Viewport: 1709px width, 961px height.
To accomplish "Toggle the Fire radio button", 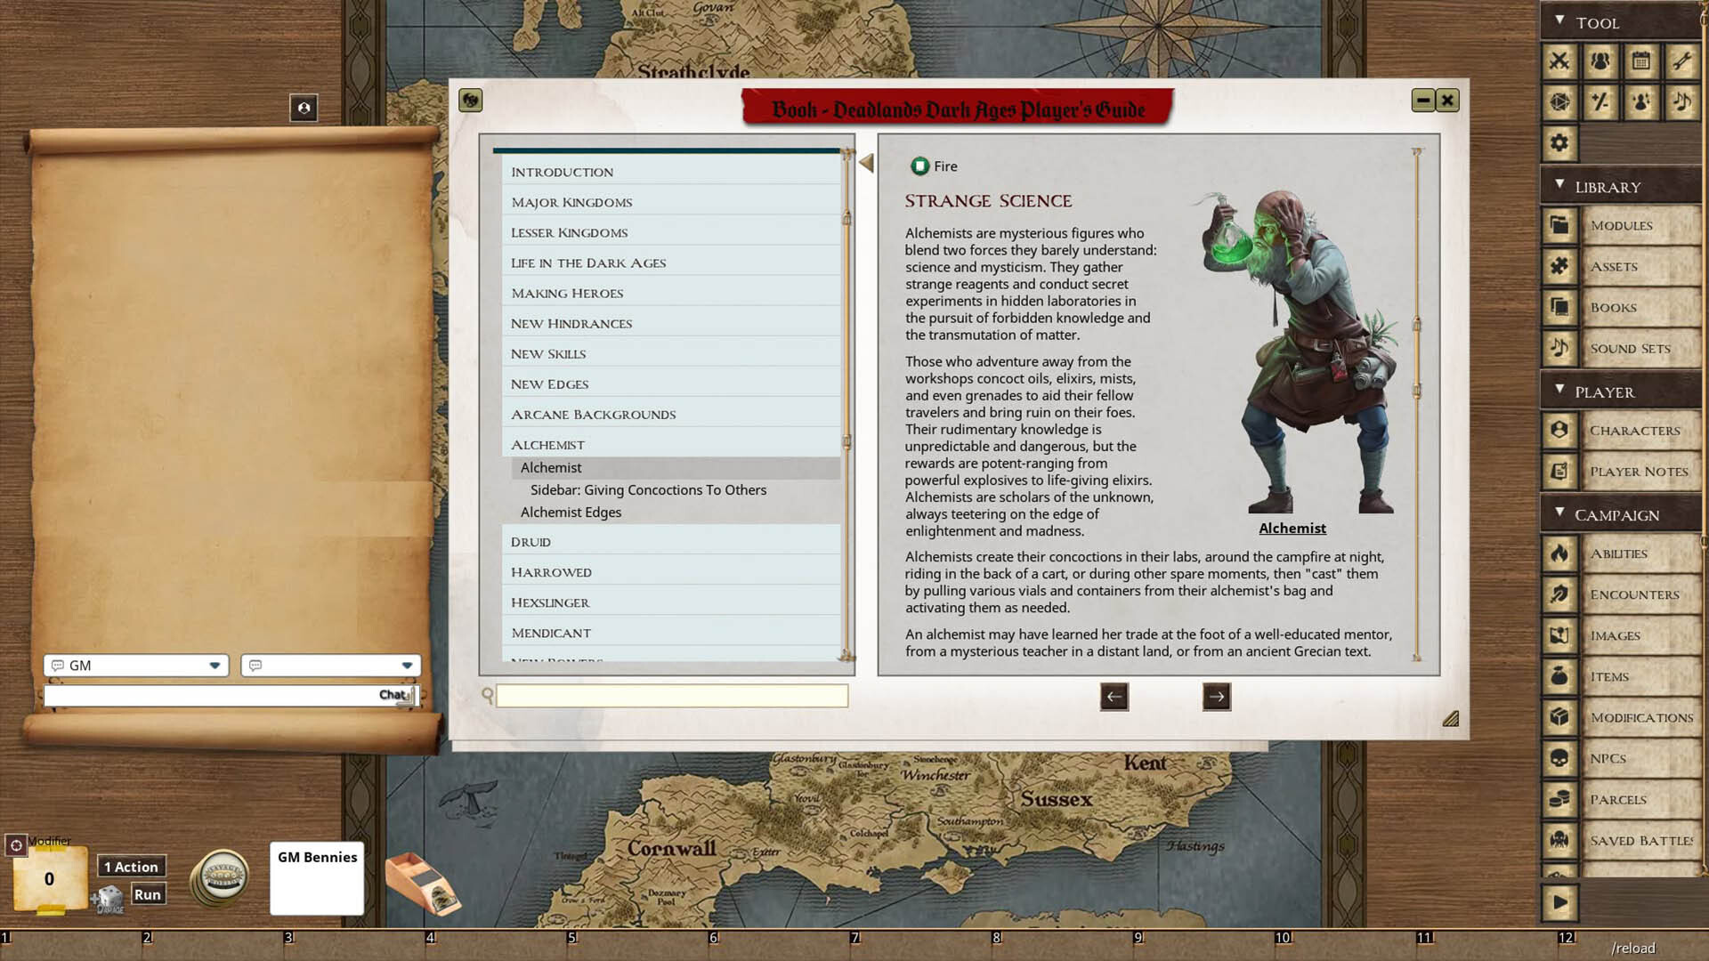I will pyautogui.click(x=919, y=166).
